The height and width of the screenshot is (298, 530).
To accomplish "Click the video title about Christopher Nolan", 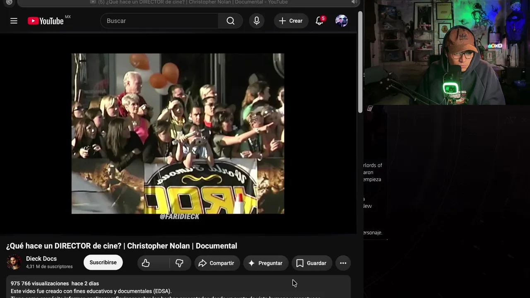I will 122,246.
